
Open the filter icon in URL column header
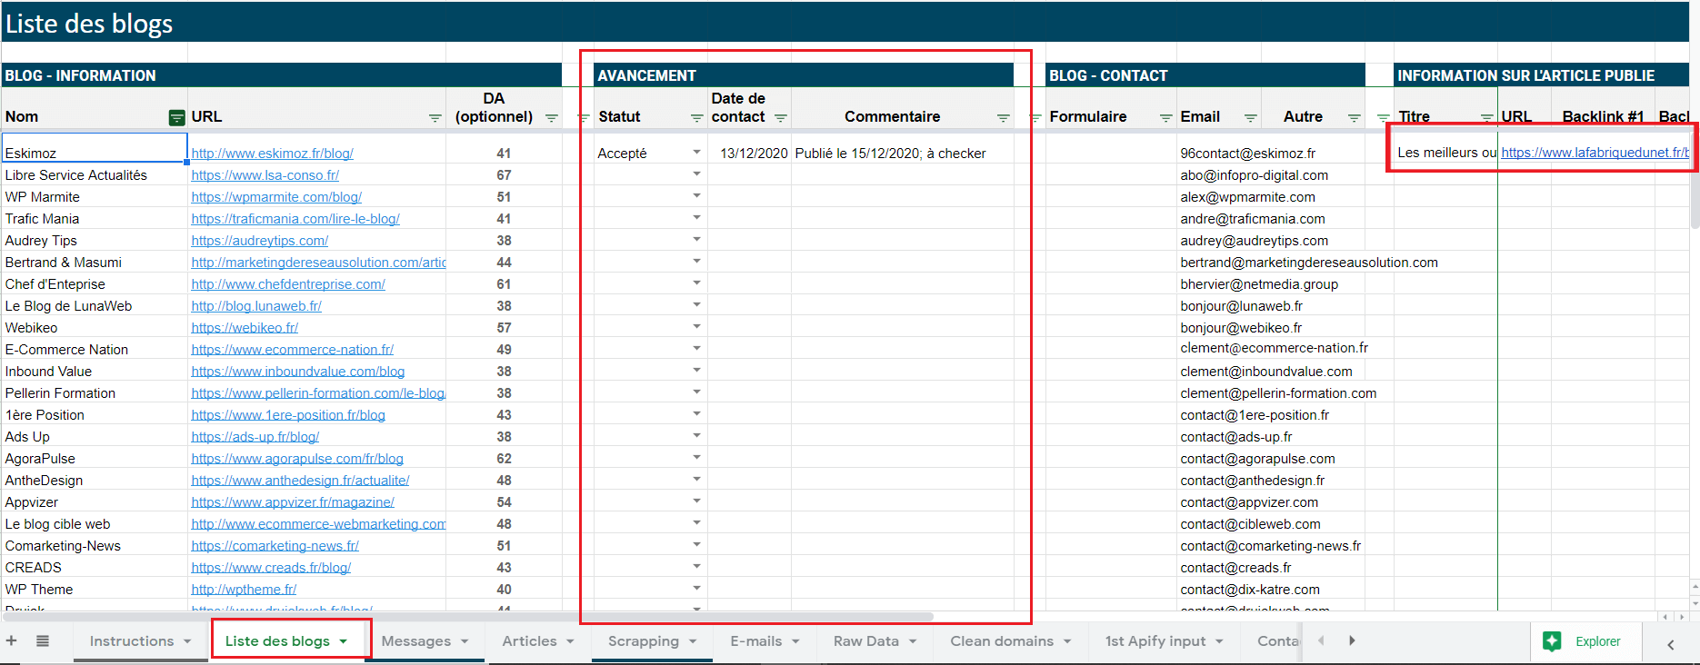click(435, 118)
